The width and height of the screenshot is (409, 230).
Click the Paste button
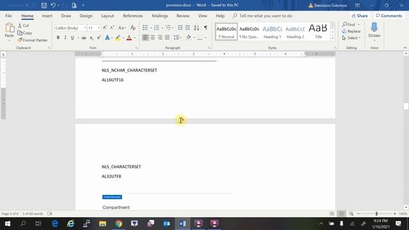coord(10,31)
